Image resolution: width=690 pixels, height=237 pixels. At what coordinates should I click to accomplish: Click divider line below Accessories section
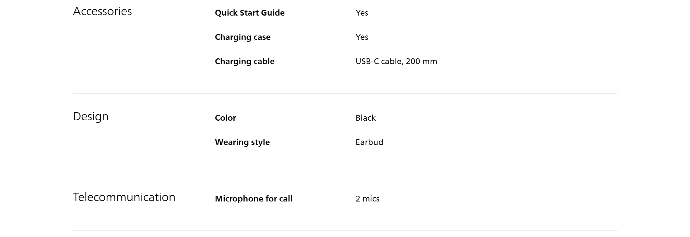point(345,93)
